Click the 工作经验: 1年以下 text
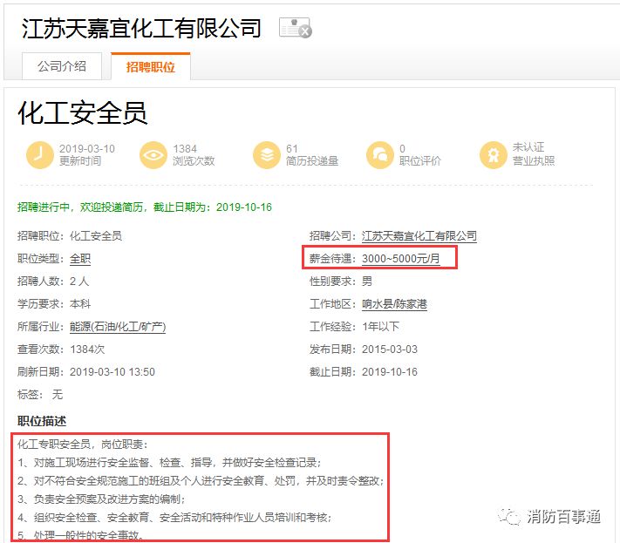The height and width of the screenshot is (543, 620). (x=354, y=327)
